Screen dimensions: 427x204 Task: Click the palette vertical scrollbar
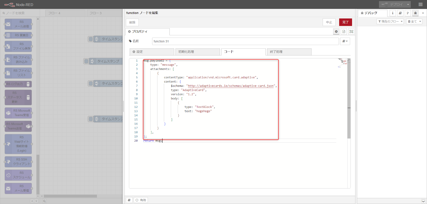38,174
